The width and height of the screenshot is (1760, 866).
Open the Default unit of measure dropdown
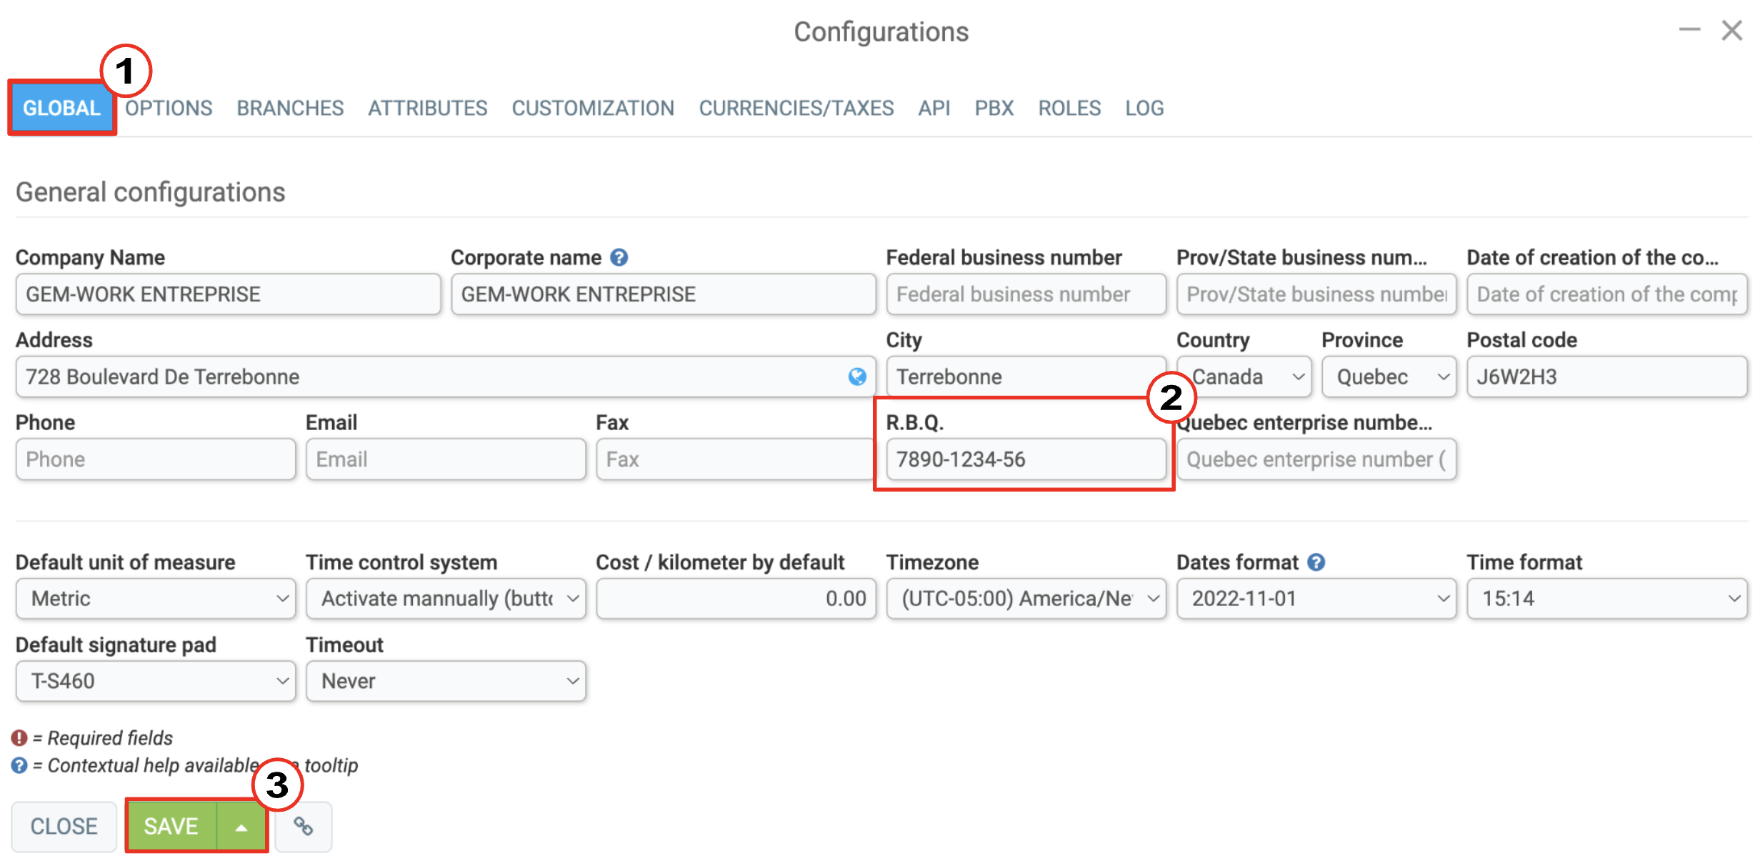tap(156, 599)
